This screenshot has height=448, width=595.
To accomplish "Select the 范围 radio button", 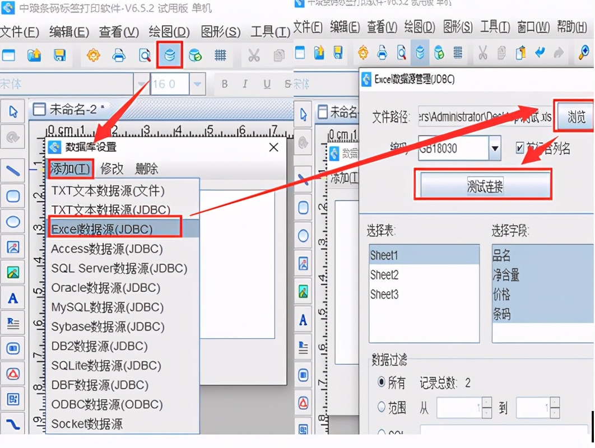I will (382, 407).
